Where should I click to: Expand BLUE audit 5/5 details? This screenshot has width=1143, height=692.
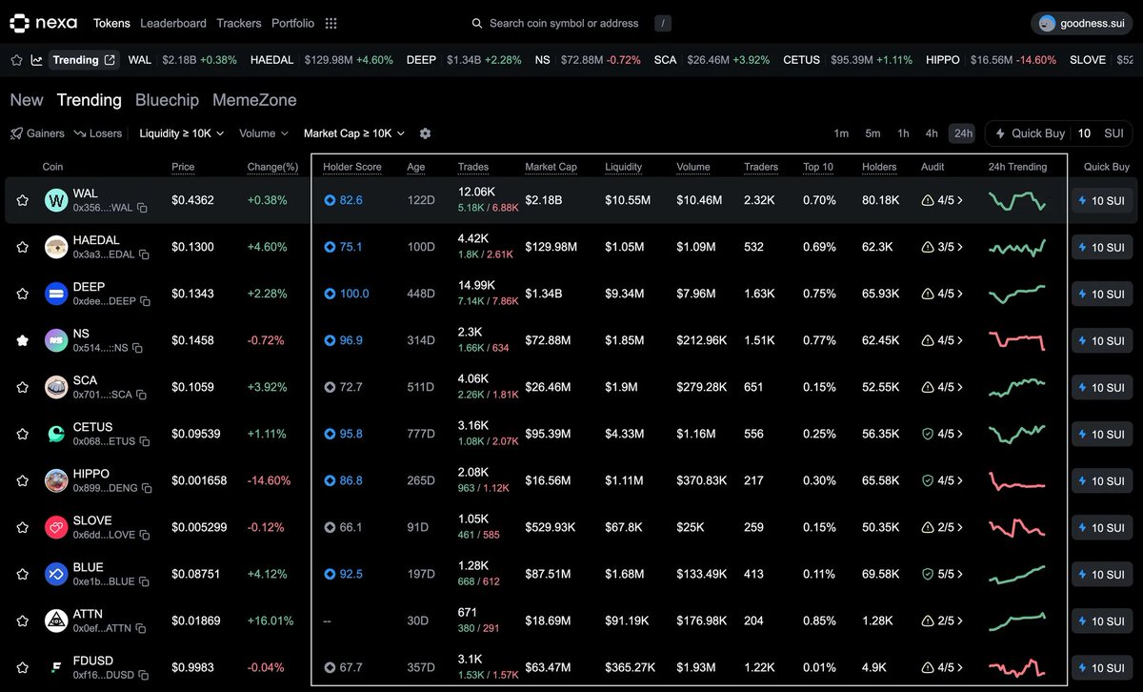942,574
